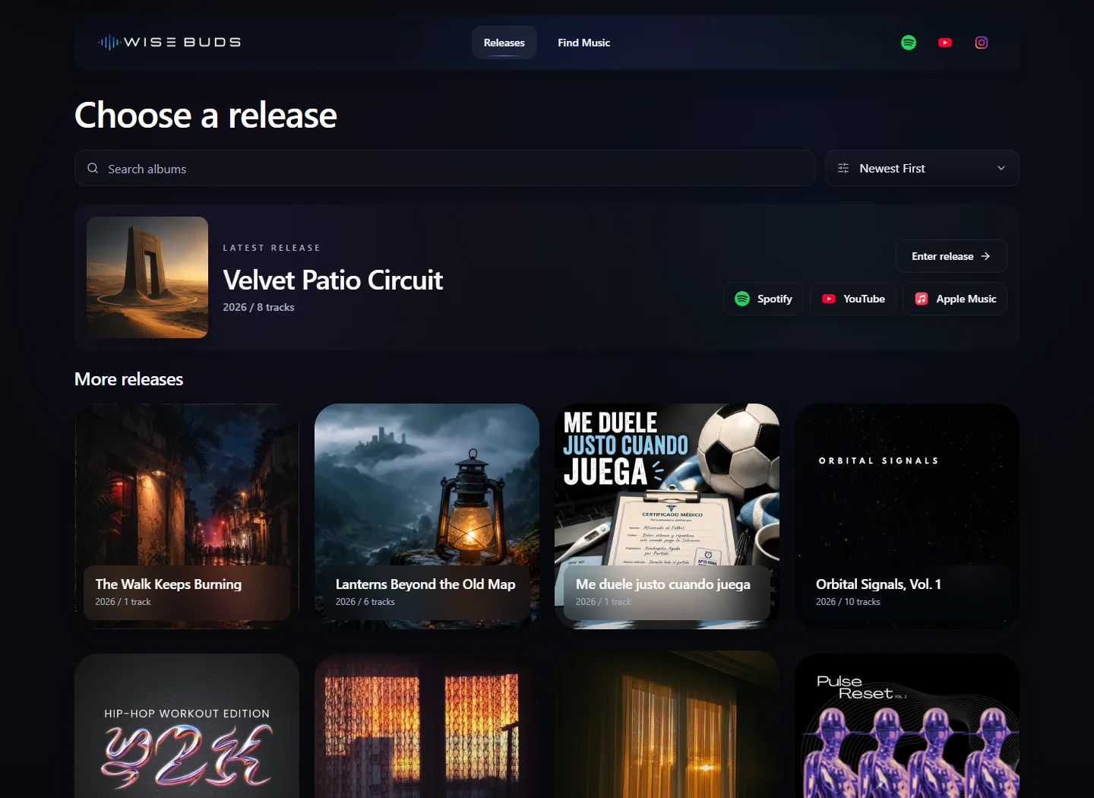This screenshot has height=798, width=1094.
Task: Open Velvet Patio Circuit on YouTube
Action: (853, 299)
